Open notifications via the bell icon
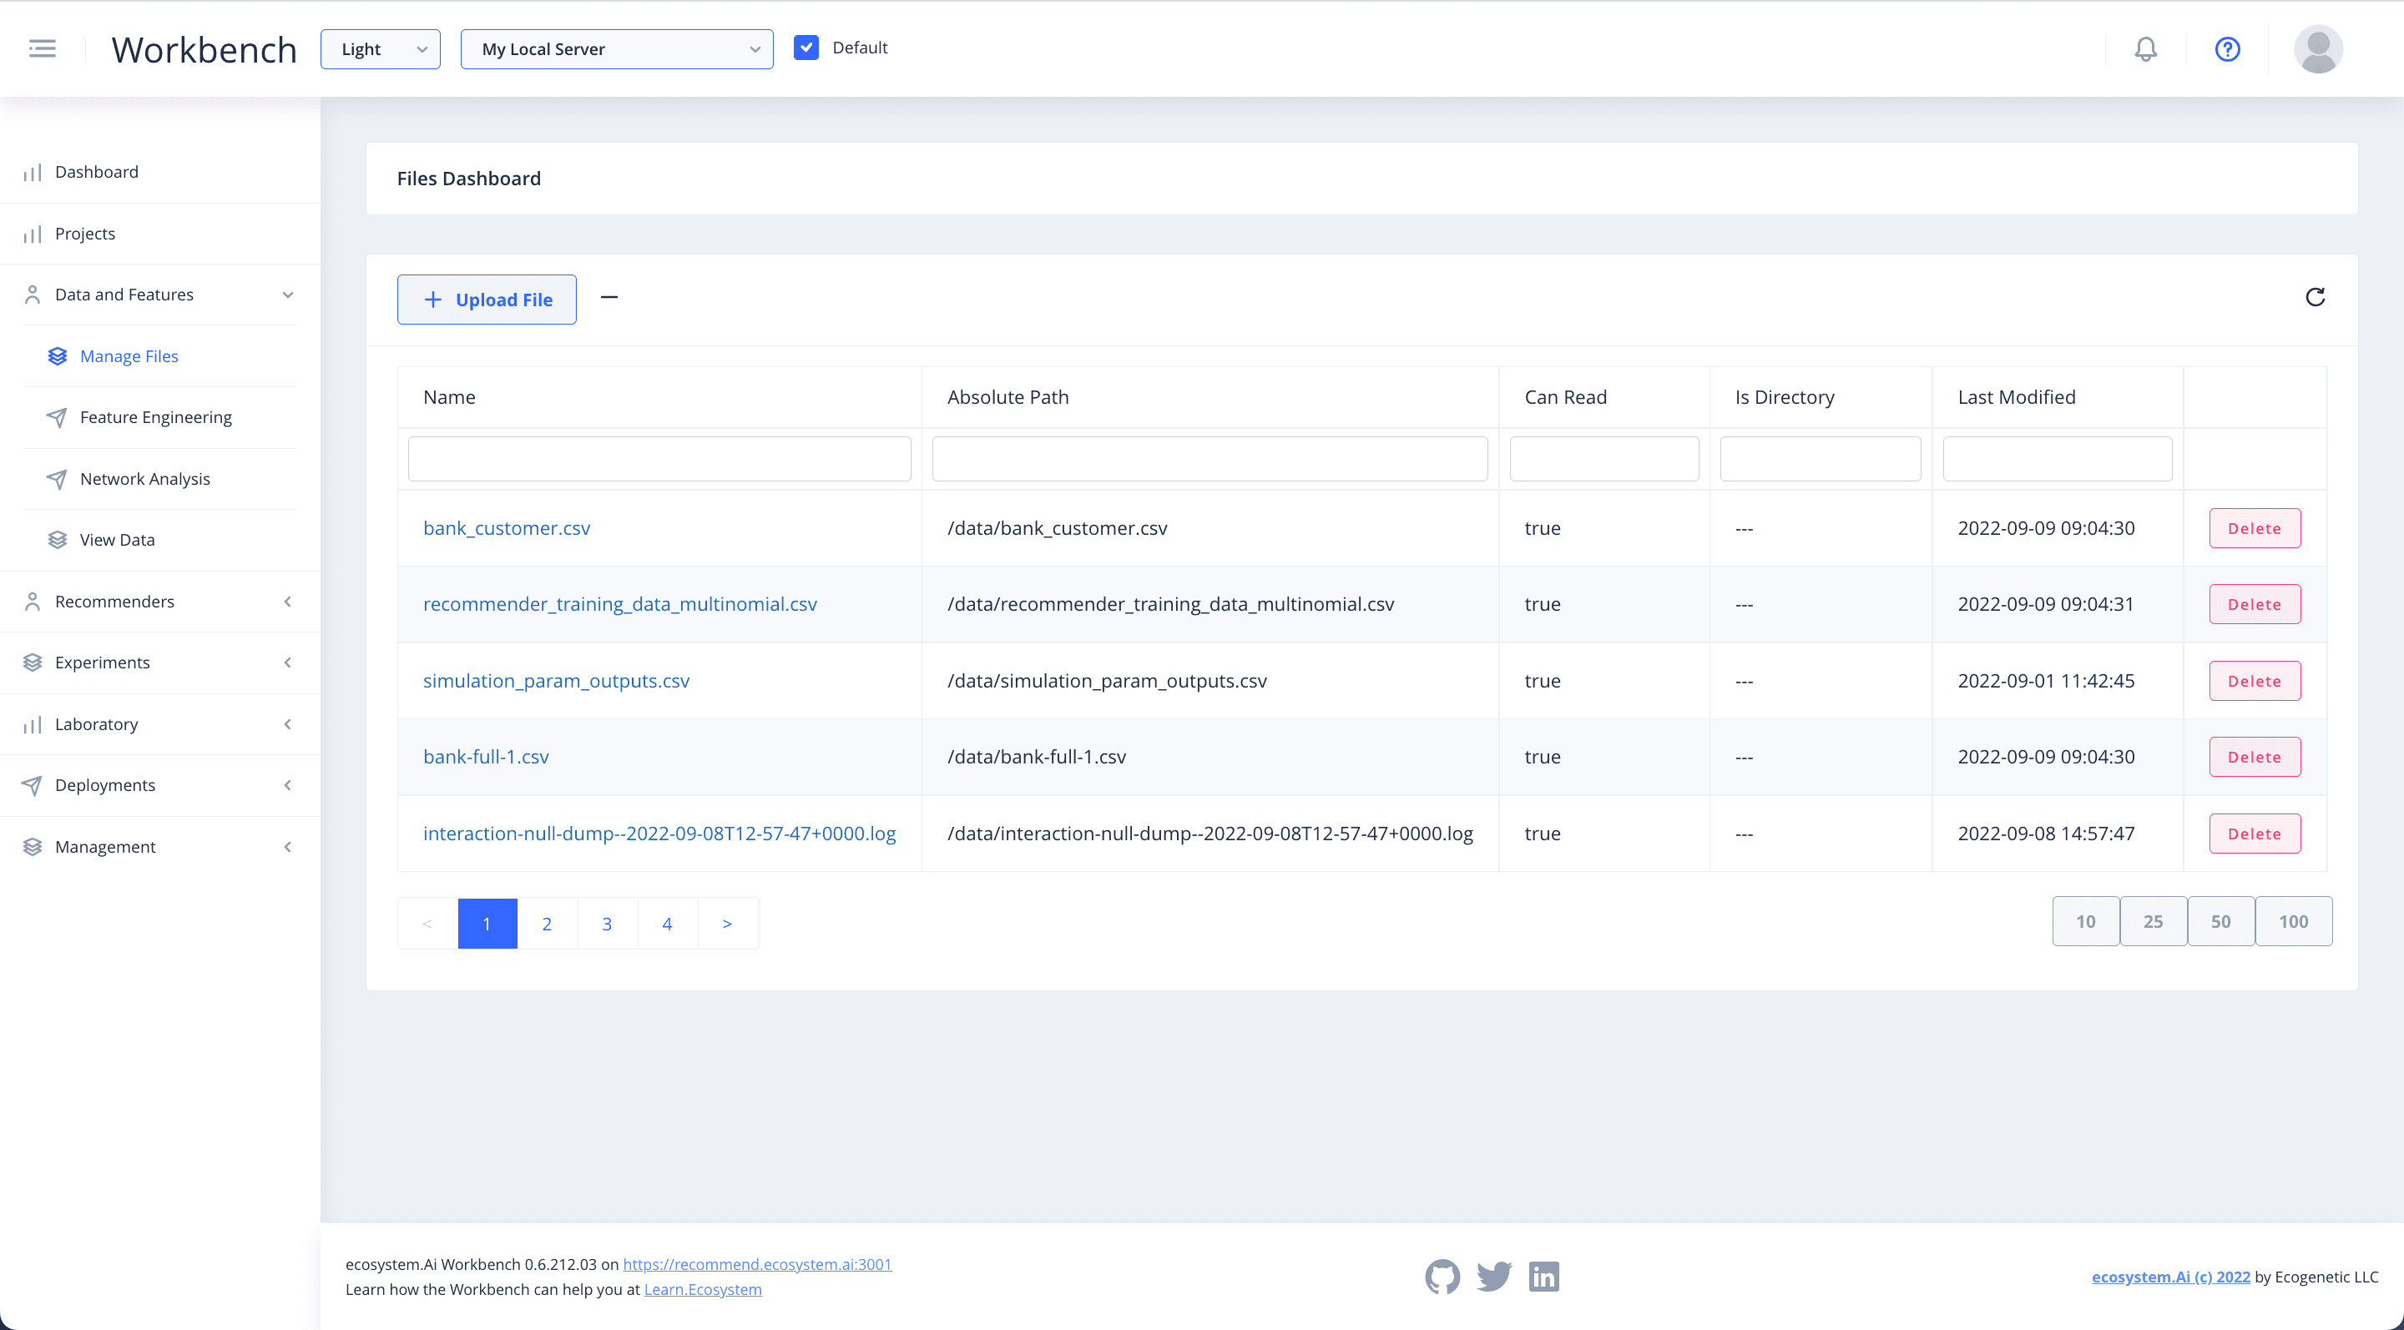The image size is (2404, 1330). coord(2145,48)
